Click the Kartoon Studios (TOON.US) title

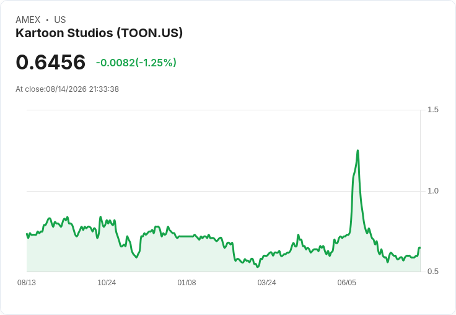tap(99, 33)
